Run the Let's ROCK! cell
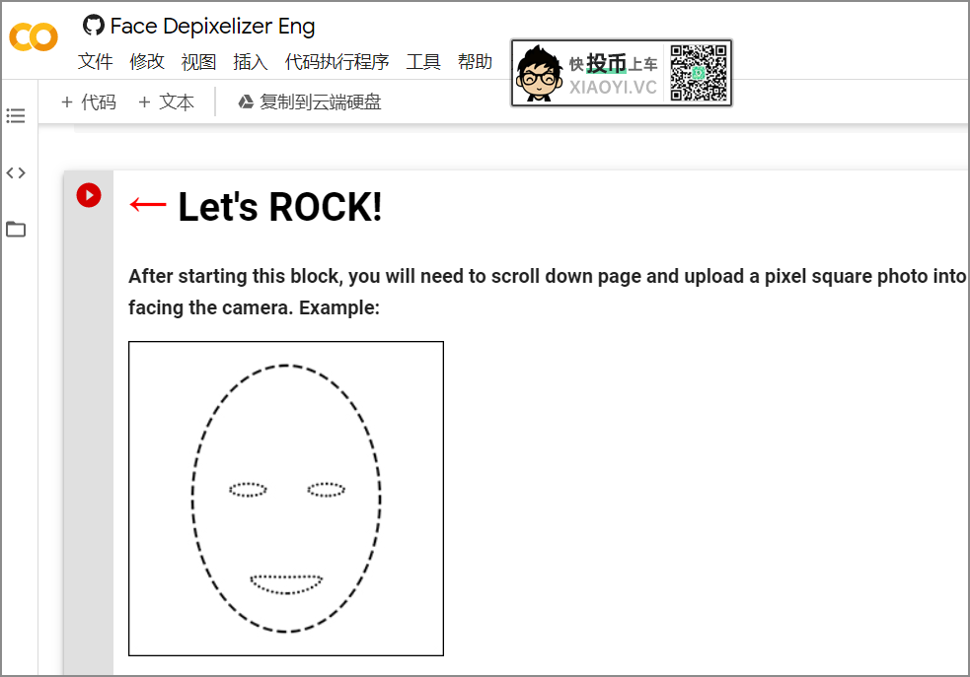The width and height of the screenshot is (970, 677). (x=89, y=195)
